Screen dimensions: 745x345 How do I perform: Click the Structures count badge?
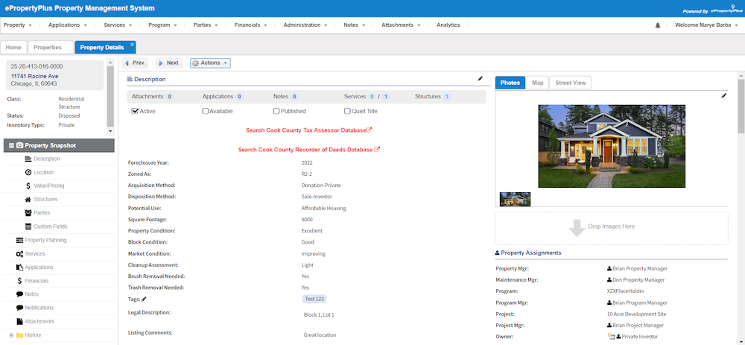click(446, 96)
